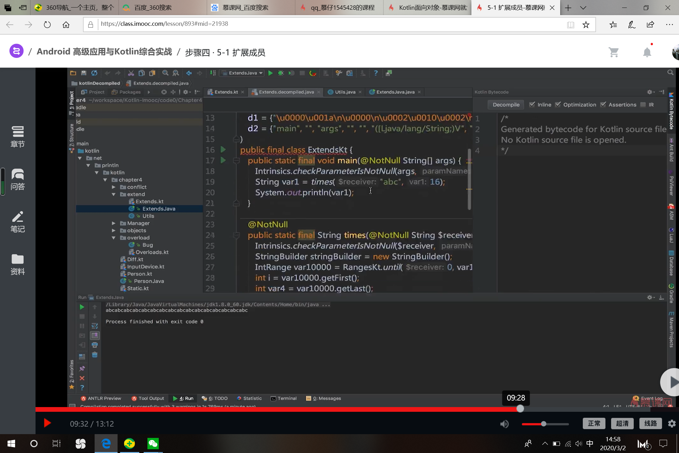Screen dimensions: 679x453
Task: Open the ExtendsJava run configuration dropdown
Action: 242,73
